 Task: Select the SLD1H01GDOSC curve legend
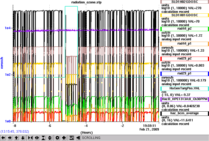[185, 15]
